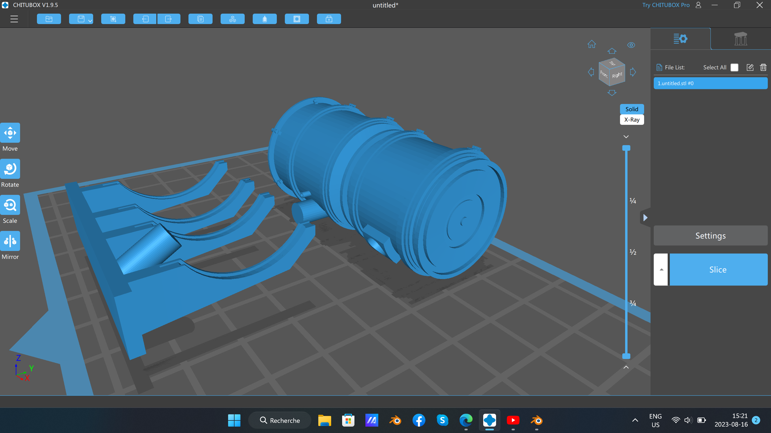Click the top layer slider handle
The height and width of the screenshot is (433, 771).
[626, 148]
